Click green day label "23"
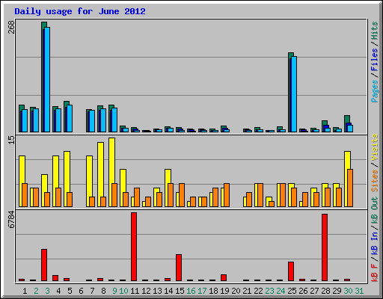 point(269,291)
